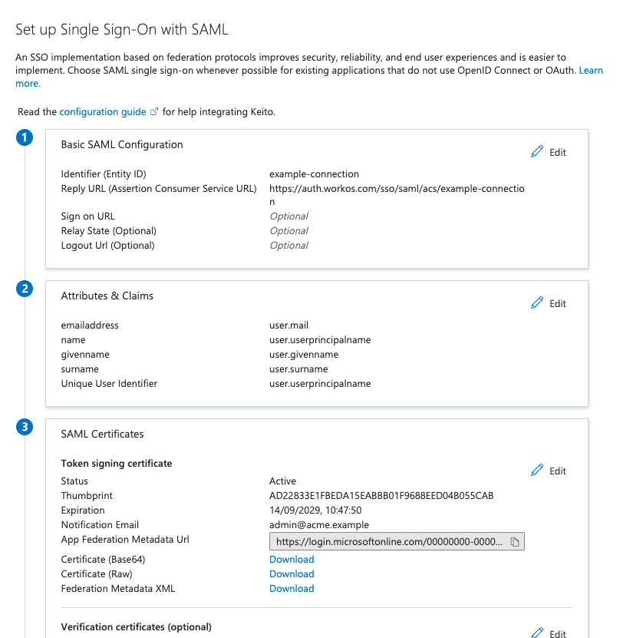Click the pencil icon for Basic SAML Configuration
This screenshot has width=633, height=638.
(x=537, y=151)
